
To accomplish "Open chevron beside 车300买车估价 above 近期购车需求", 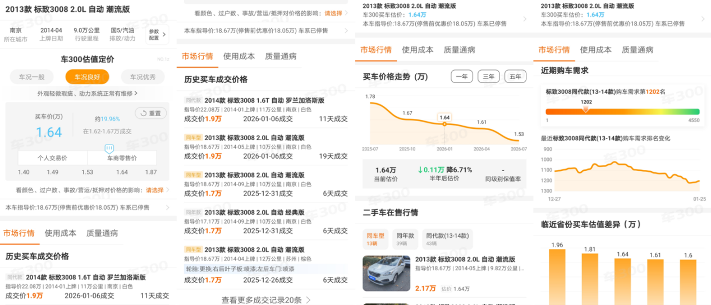I will click(x=702, y=19).
